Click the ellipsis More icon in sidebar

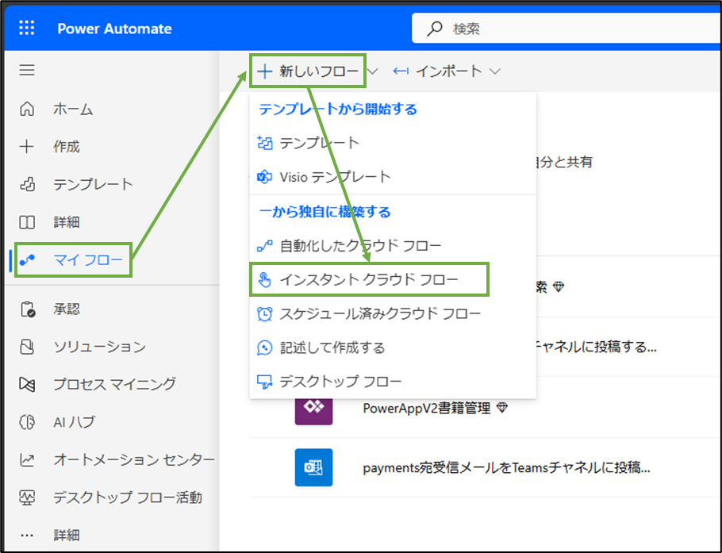(27, 535)
